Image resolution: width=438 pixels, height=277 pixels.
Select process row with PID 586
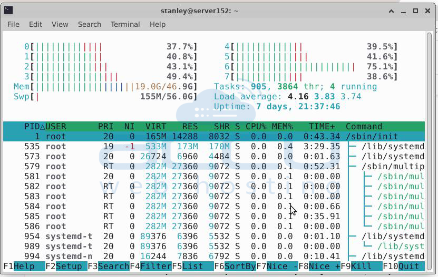(x=214, y=227)
